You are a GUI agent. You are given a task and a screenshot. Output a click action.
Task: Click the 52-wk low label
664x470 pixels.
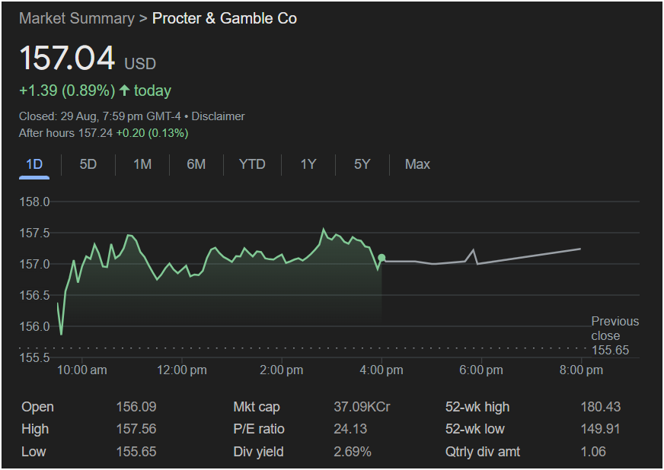tap(474, 429)
